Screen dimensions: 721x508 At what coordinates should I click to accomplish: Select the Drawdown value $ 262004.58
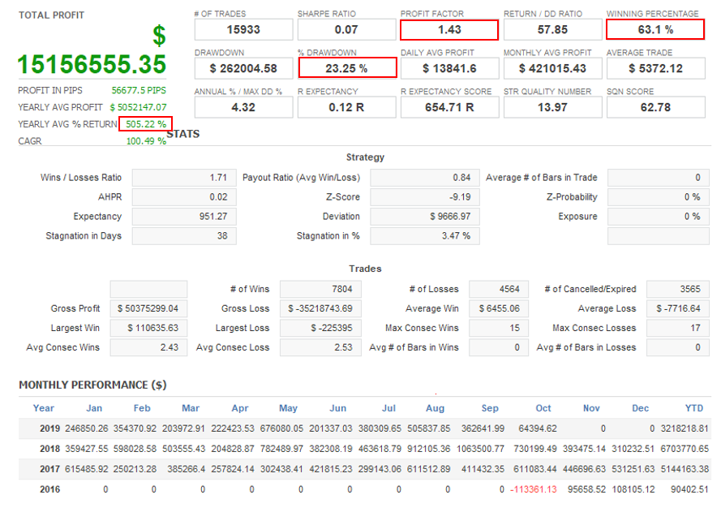point(243,68)
